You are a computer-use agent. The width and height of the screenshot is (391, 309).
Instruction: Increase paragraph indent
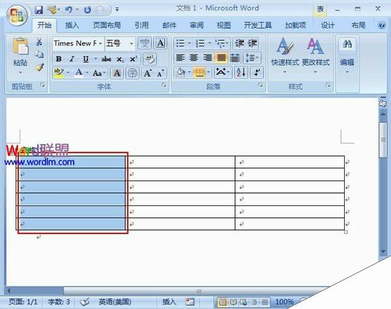pyautogui.click(x=252, y=44)
